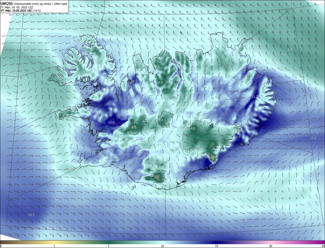Click the colorbar tick label 10
The image size is (325, 248).
click(x=162, y=246)
